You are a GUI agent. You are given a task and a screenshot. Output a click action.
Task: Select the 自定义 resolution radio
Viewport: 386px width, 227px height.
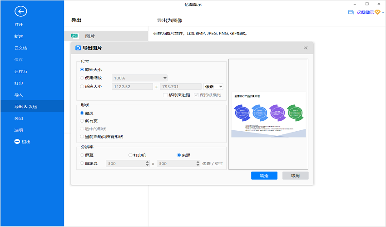pos(82,163)
